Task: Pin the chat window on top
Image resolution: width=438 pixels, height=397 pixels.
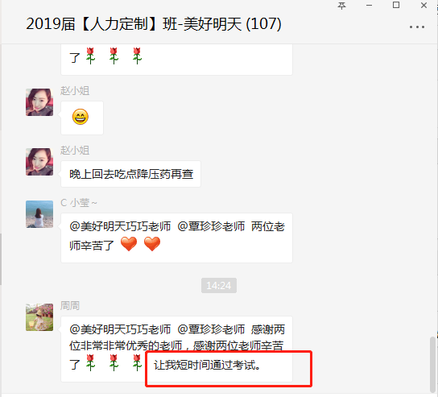Action: 341,6
